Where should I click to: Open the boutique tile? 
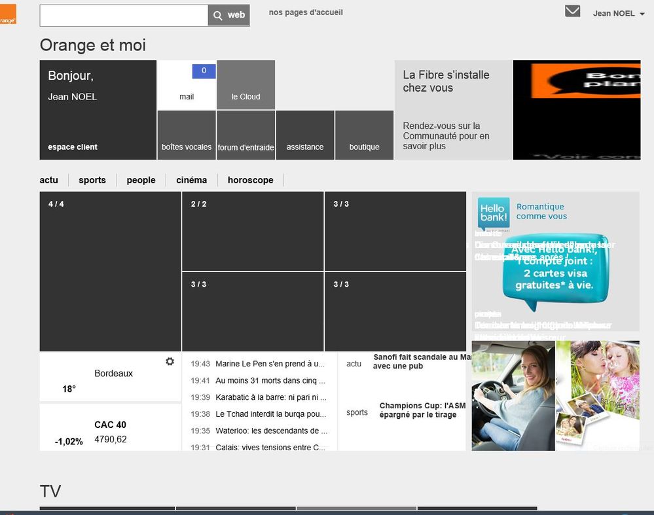click(x=364, y=135)
